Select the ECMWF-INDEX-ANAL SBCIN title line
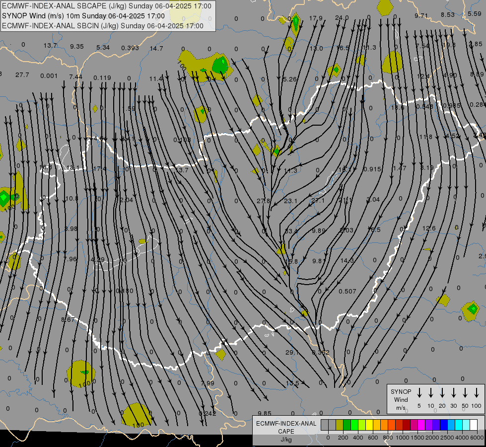 (103, 26)
